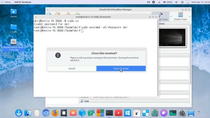
Task: Click the Machine Tools hammer icon
Action: click(160, 15)
